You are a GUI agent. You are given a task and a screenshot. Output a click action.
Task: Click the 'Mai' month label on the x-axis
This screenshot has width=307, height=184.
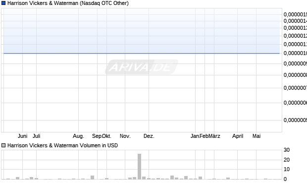click(x=256, y=136)
